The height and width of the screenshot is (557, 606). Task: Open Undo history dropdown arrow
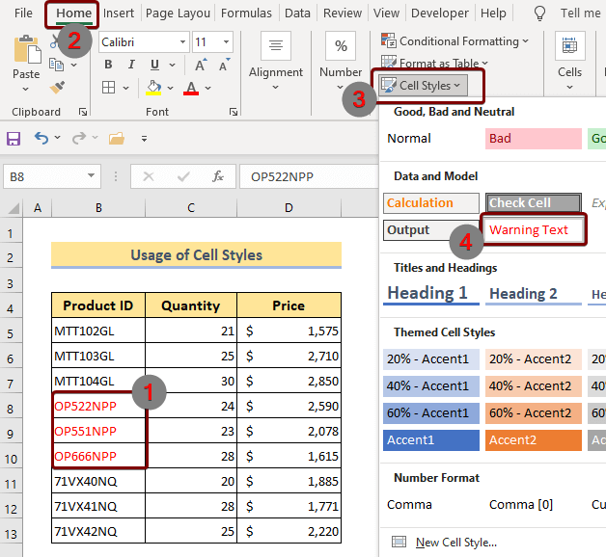click(58, 138)
